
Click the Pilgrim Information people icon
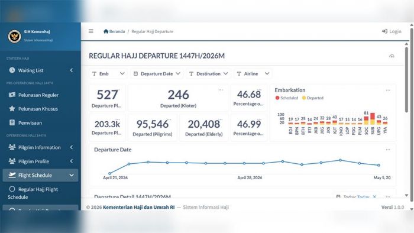tap(12, 147)
